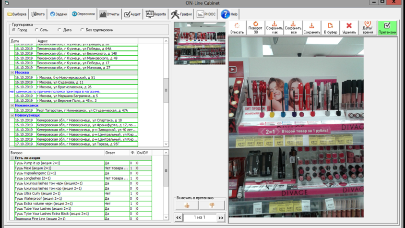405x228 pixels.
Task: Select question Тушь Hypoallergenic (2=1)
Action: click(83, 173)
